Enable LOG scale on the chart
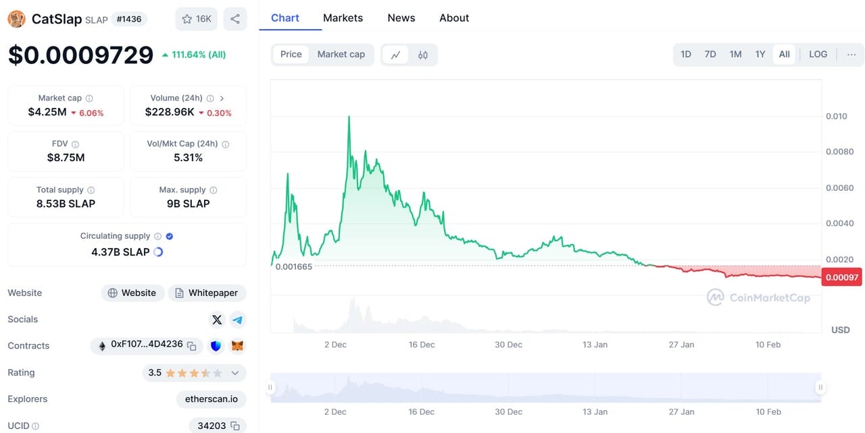 click(818, 54)
